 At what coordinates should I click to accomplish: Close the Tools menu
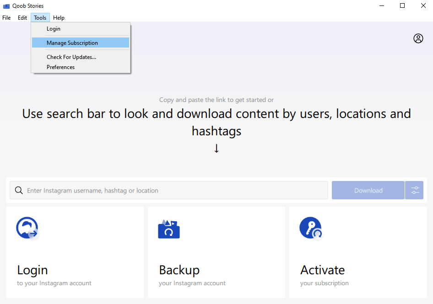(x=40, y=18)
